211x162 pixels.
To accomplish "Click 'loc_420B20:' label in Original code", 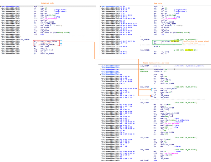I will coord(25,40).
